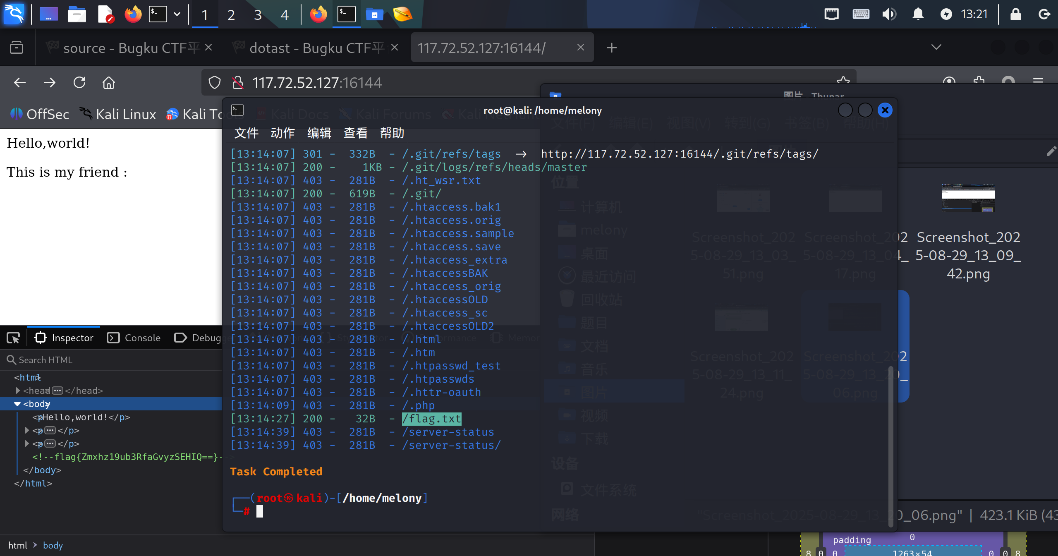This screenshot has width=1058, height=556.
Task: Open the 编辑 menu in terminal
Action: 319,133
